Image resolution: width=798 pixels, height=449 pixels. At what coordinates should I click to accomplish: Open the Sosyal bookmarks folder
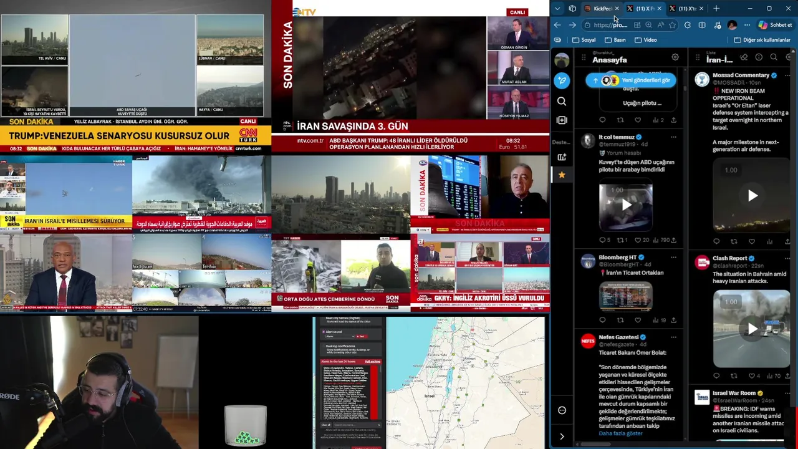pos(584,40)
